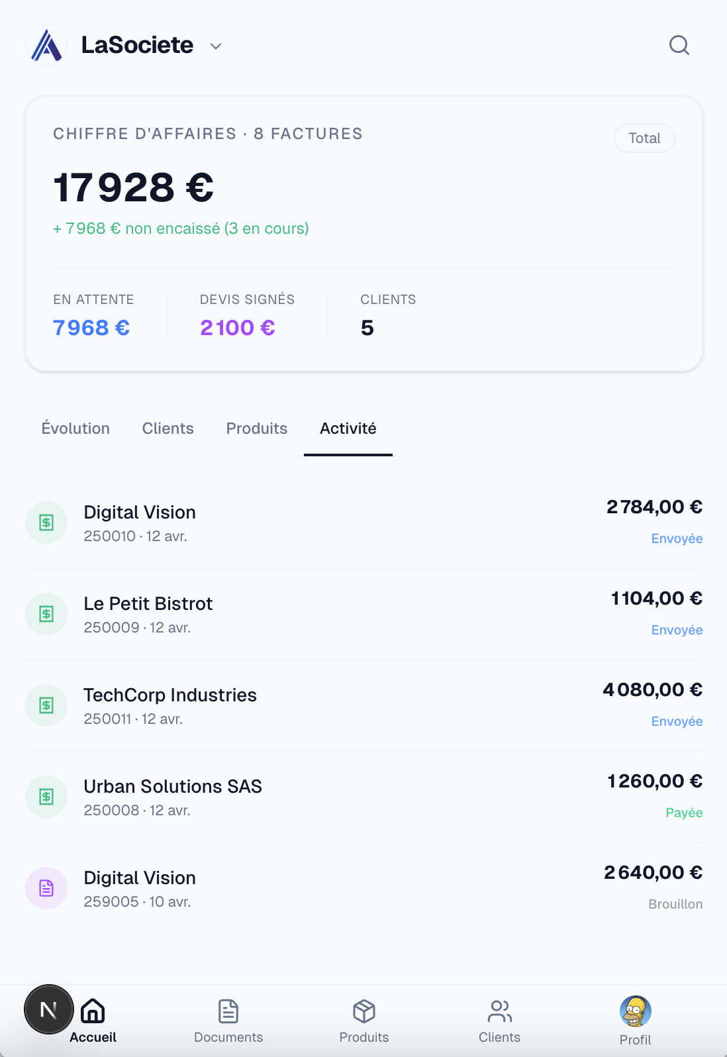Viewport: 727px width, 1057px height.
Task: Click the Payée status on Urban Solutions SAS
Action: 683,813
